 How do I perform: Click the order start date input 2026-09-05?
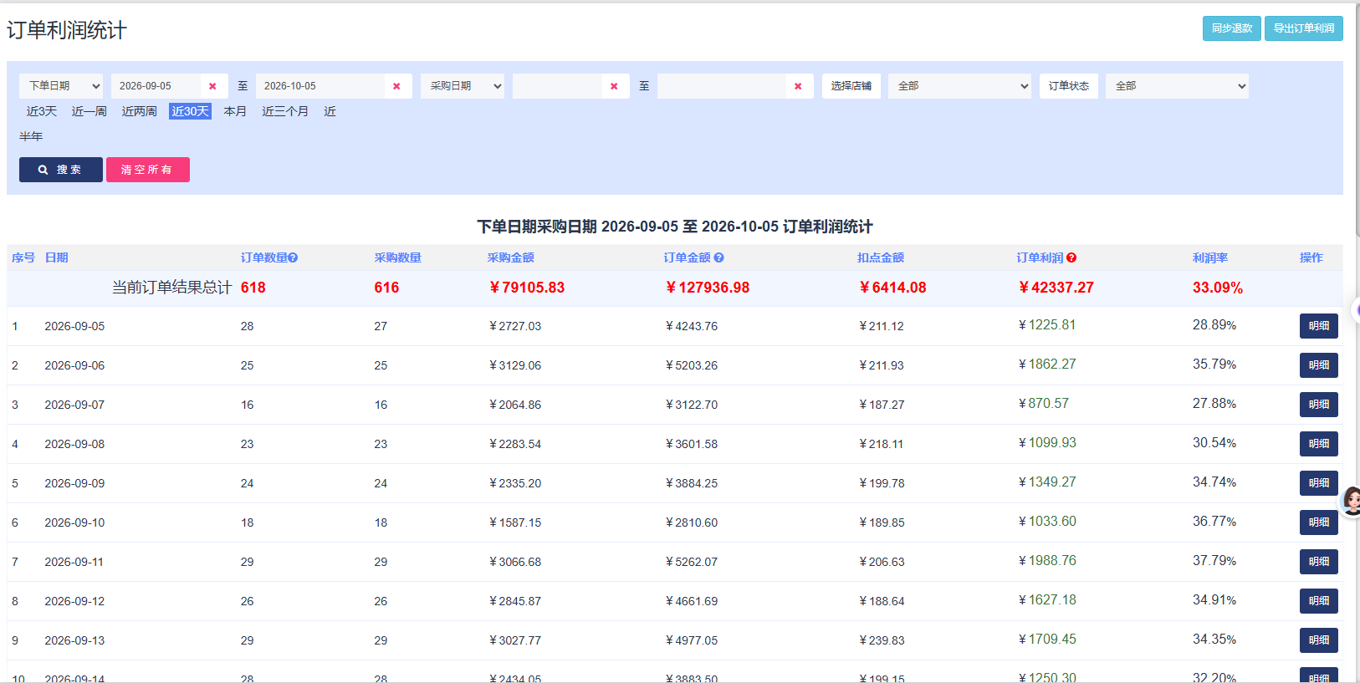pyautogui.click(x=156, y=86)
